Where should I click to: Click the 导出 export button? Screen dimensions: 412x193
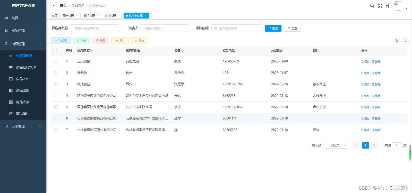coord(139,41)
